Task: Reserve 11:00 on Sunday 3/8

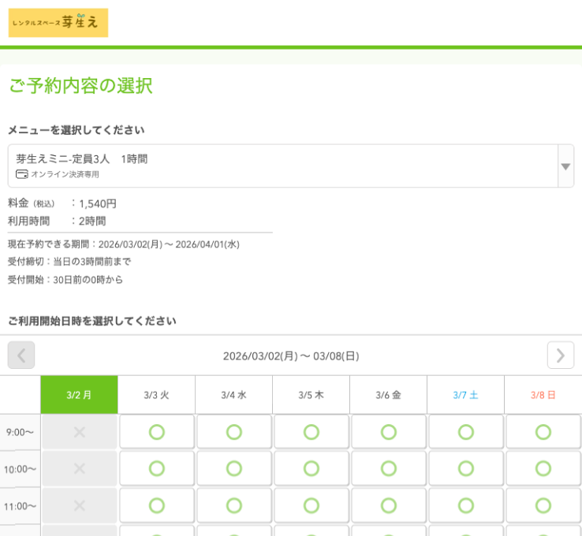Action: 543,505
